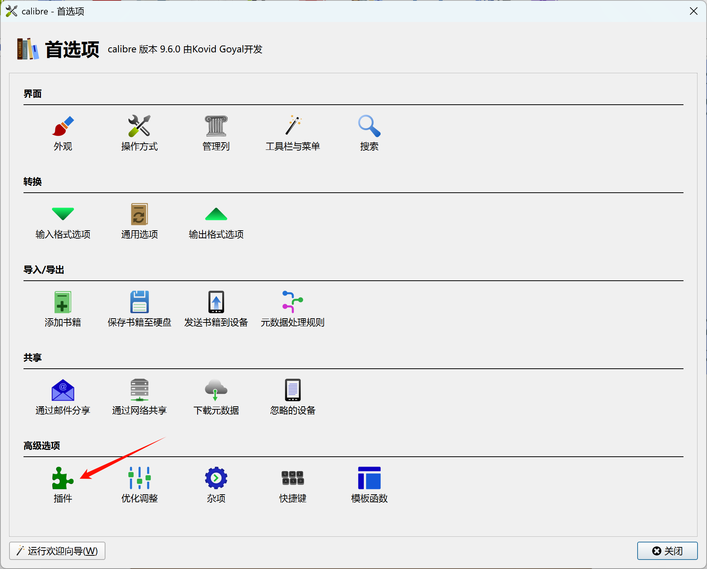Open 元数据处理规则 metadata rules
Screen dimensions: 707x569
[x=293, y=309]
